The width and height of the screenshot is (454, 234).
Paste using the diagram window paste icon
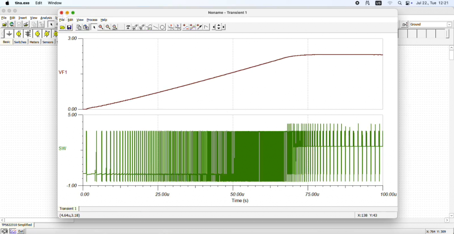point(86,27)
